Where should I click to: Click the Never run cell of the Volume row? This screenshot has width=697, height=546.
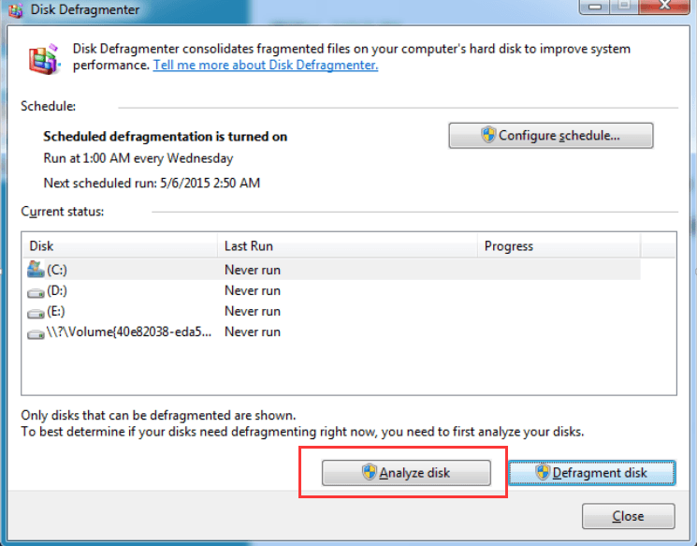253,332
